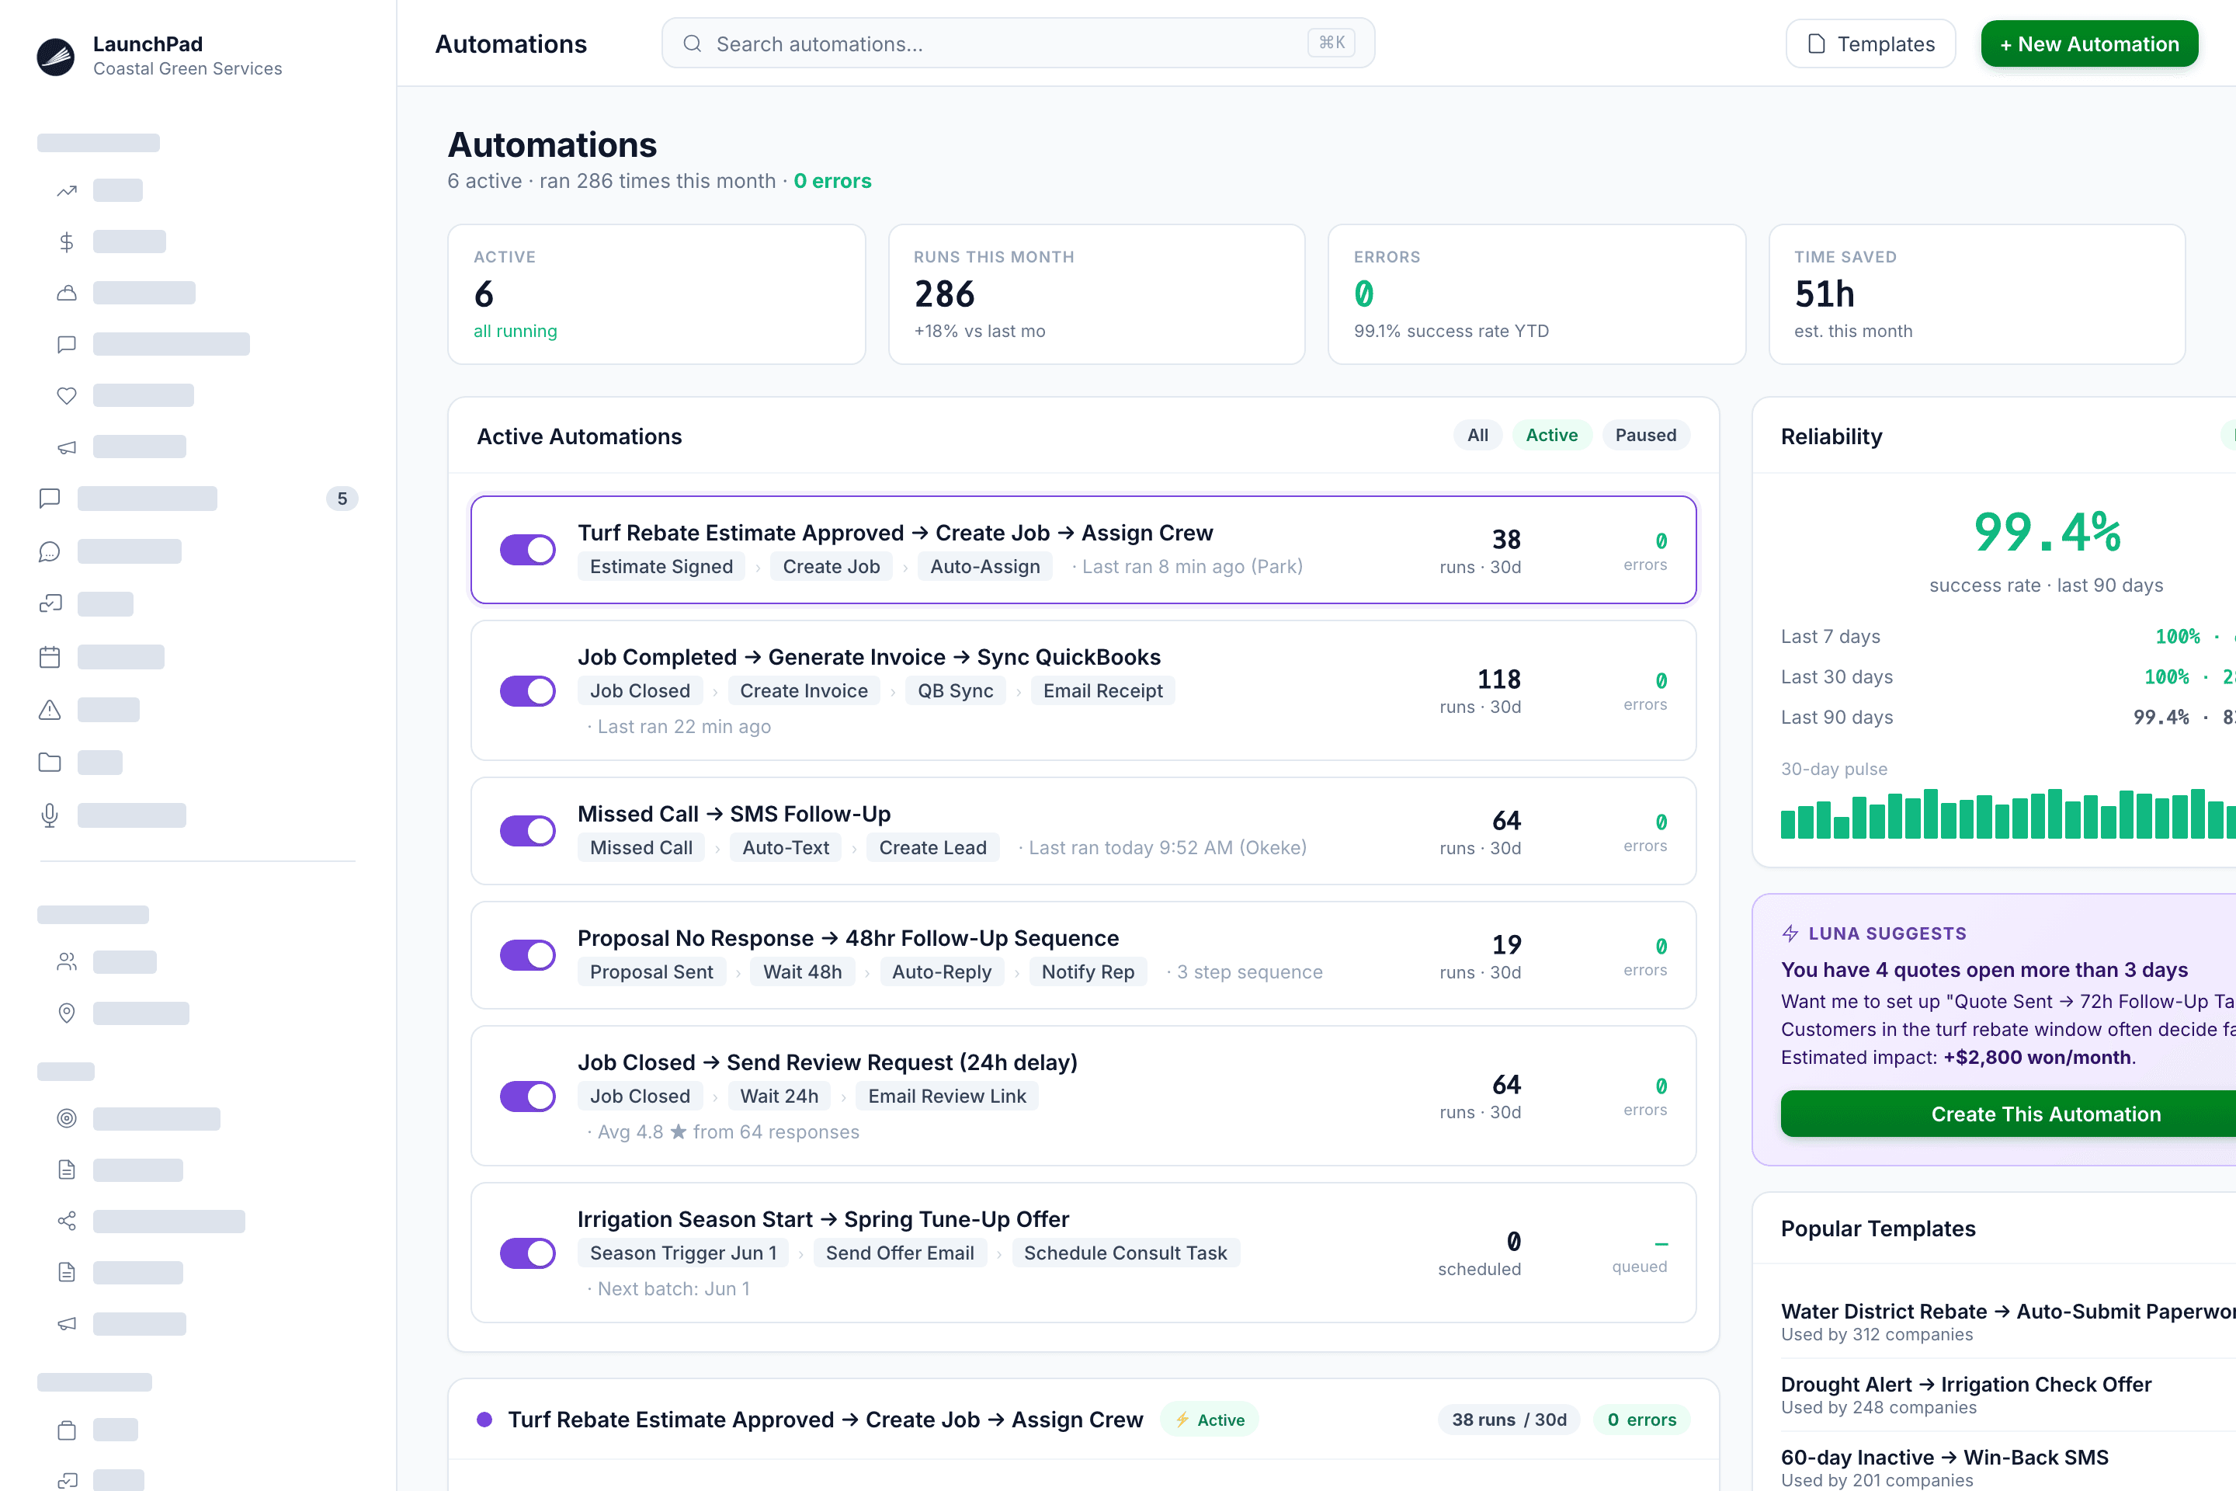
Task: Select the hard hat sidebar icon
Action: click(x=67, y=293)
